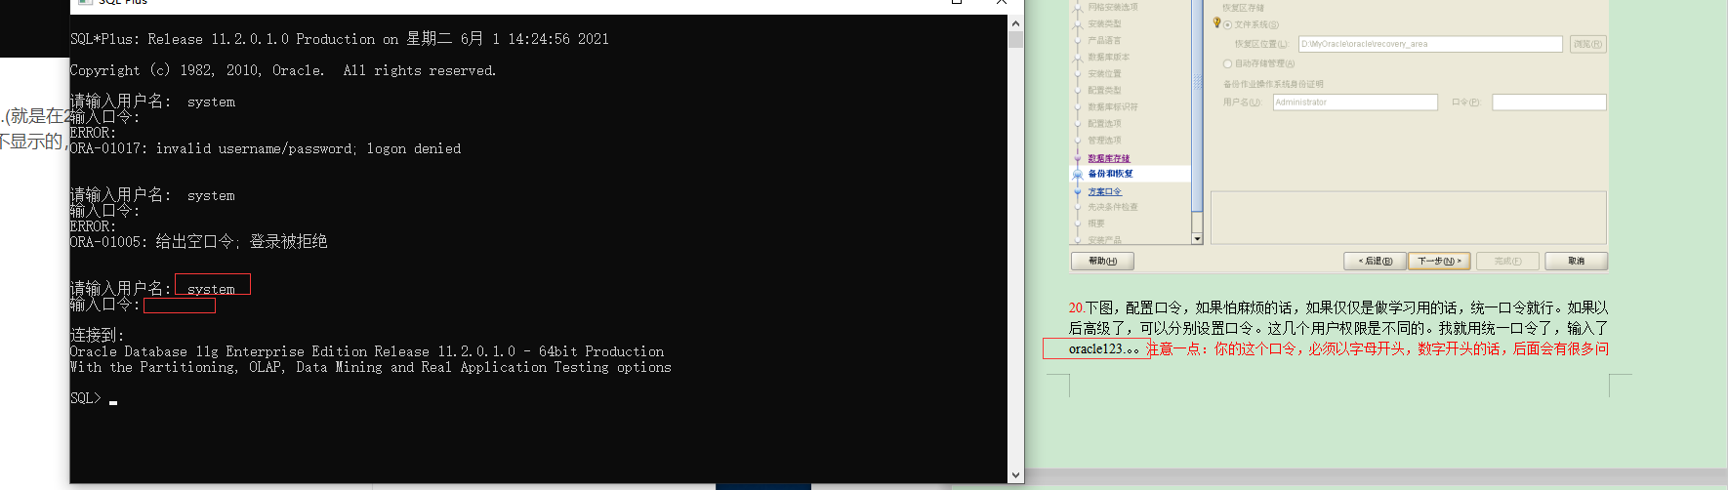Image resolution: width=1728 pixels, height=490 pixels.
Task: Select the 先决条件检查 step
Action: [1113, 207]
